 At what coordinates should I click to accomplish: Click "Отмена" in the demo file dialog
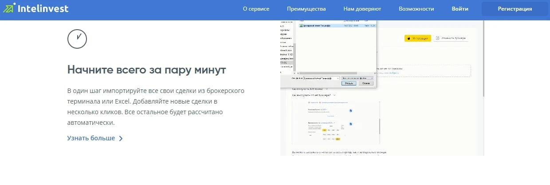[366, 83]
